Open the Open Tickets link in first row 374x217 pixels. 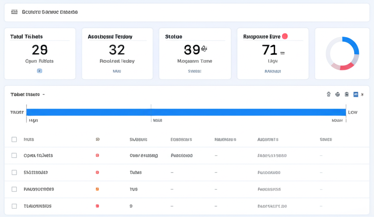point(39,155)
